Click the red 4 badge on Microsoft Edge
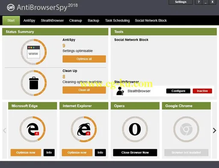This screenshot has width=219, height=168. 37,133
